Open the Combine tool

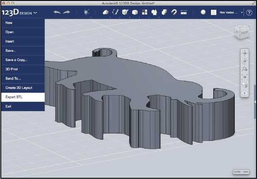164,12
